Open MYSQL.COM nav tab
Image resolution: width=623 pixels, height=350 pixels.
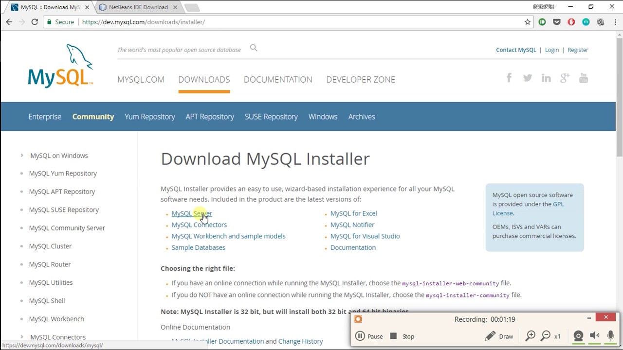(x=141, y=80)
